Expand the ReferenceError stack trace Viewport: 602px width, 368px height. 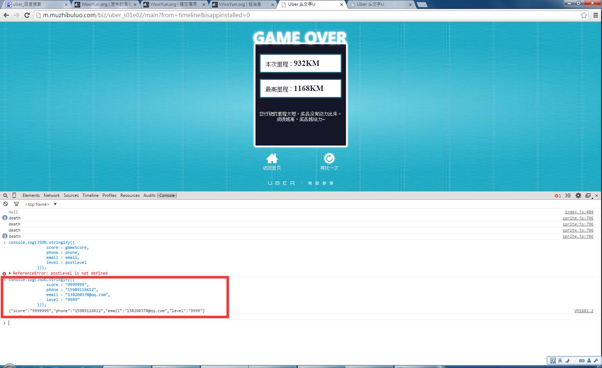click(10, 273)
